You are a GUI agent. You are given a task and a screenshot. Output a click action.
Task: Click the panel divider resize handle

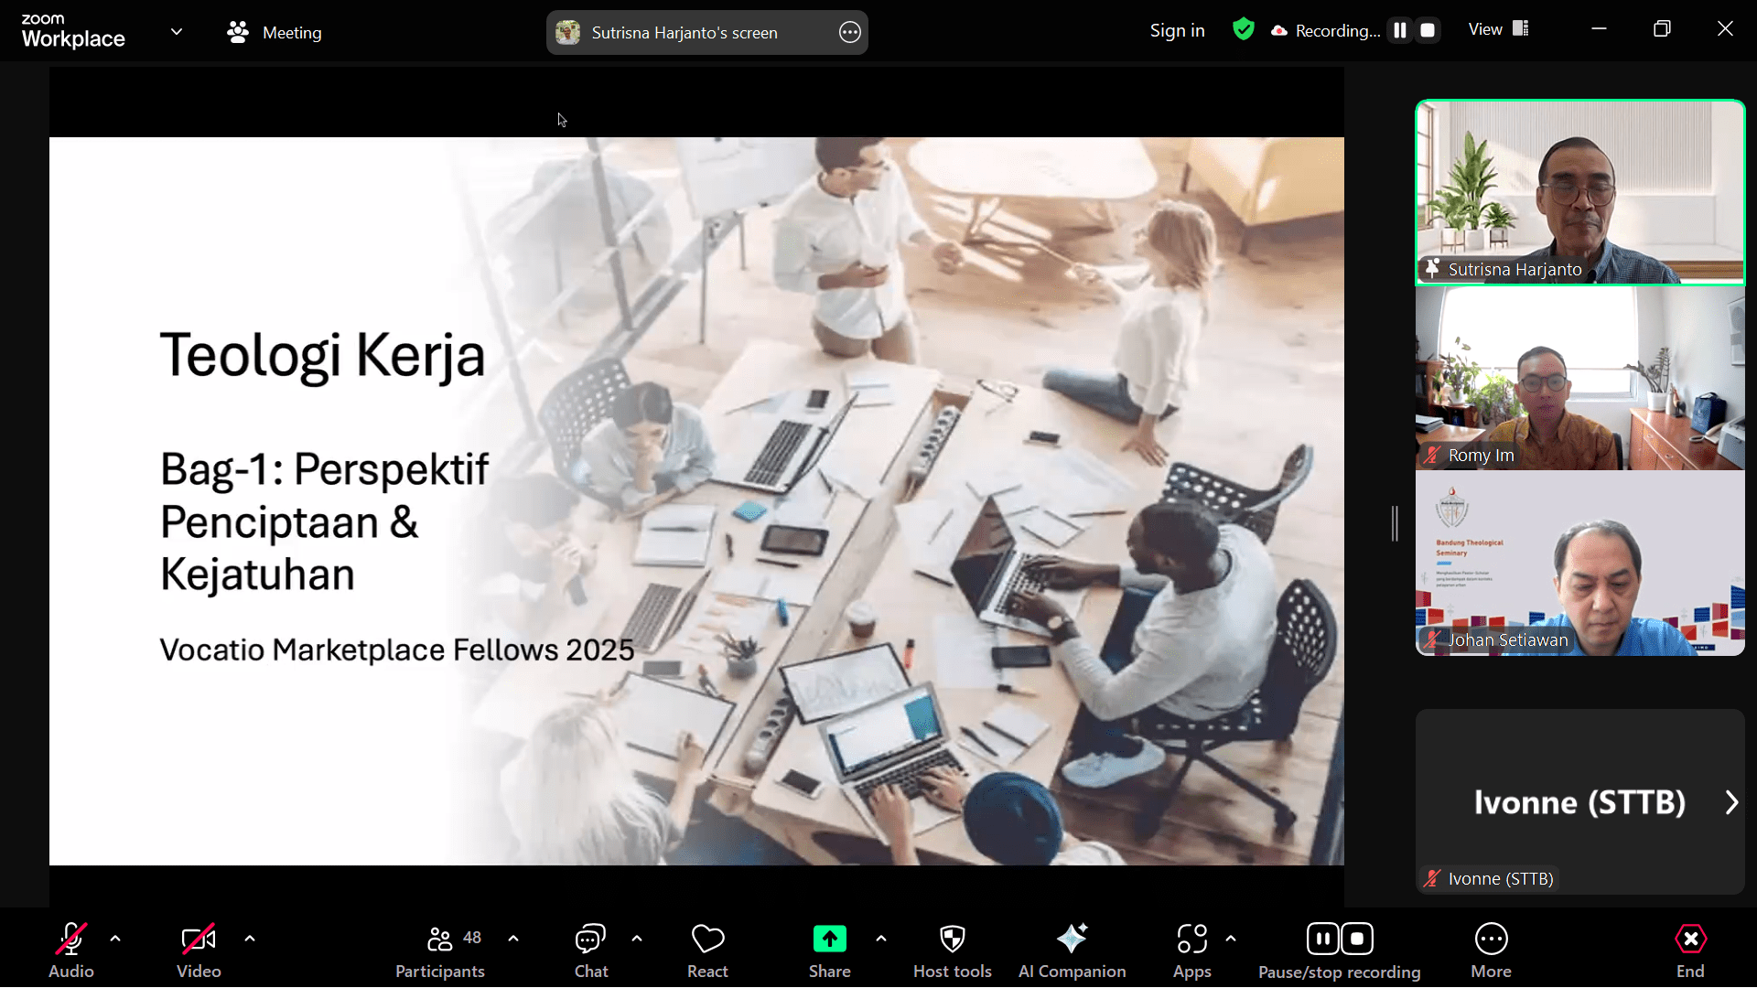coord(1395,523)
